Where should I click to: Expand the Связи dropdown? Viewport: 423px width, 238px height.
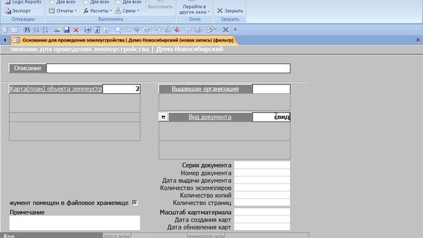(127, 11)
